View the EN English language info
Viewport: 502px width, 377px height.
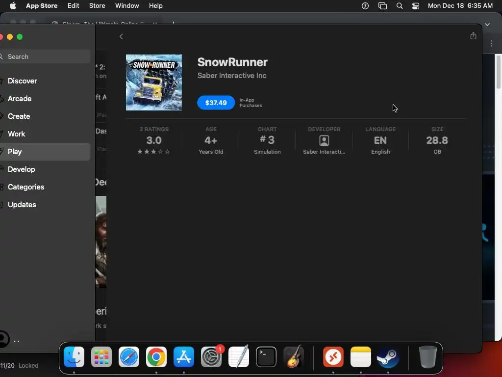pyautogui.click(x=380, y=140)
